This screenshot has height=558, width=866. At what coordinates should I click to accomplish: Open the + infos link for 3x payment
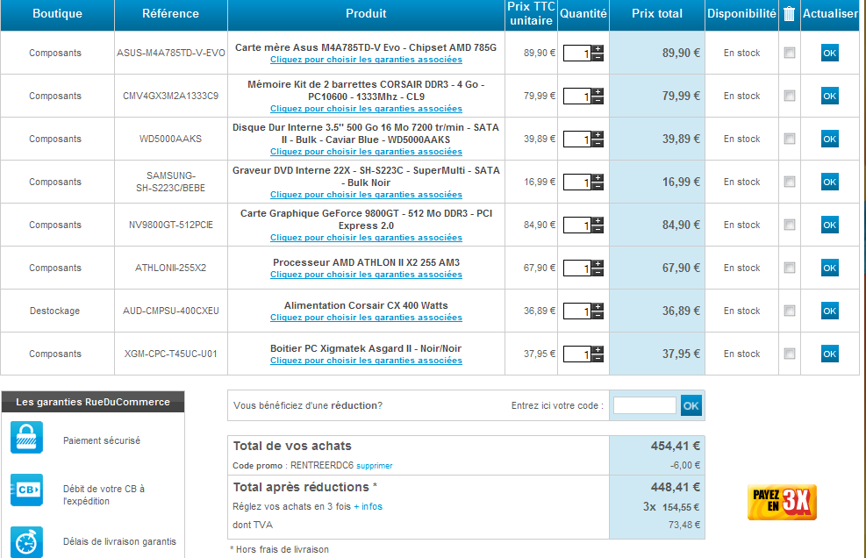tap(368, 506)
